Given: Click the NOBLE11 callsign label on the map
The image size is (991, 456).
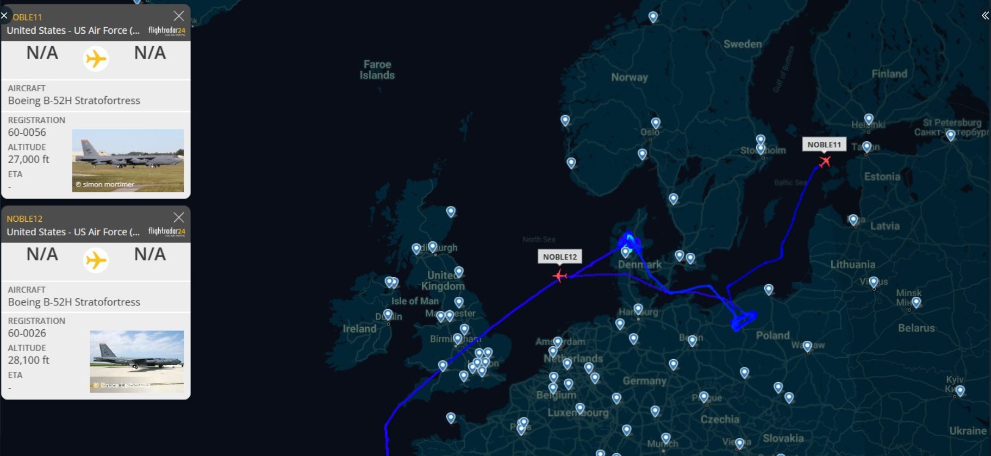Looking at the screenshot, I should pyautogui.click(x=824, y=145).
